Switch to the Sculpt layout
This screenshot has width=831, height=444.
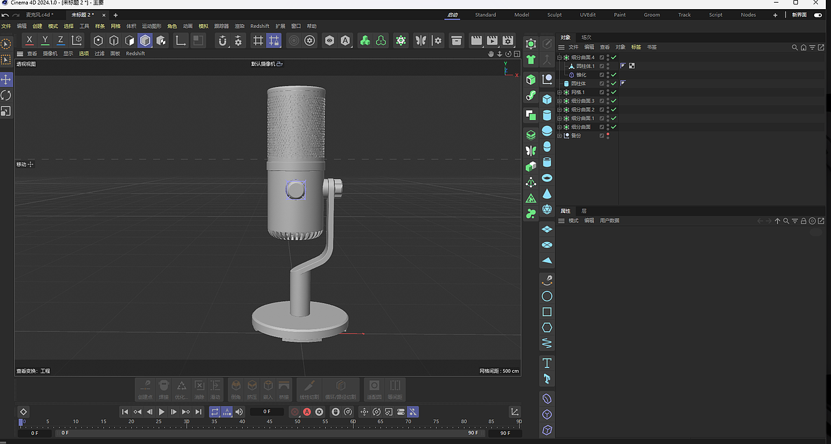pyautogui.click(x=554, y=14)
